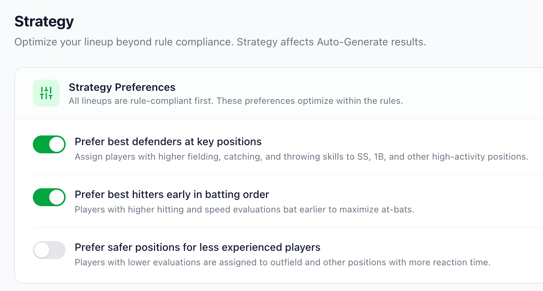The image size is (543, 291).
Task: Click the 'Prefer best hitters early in batting order' label
Action: 172,195
